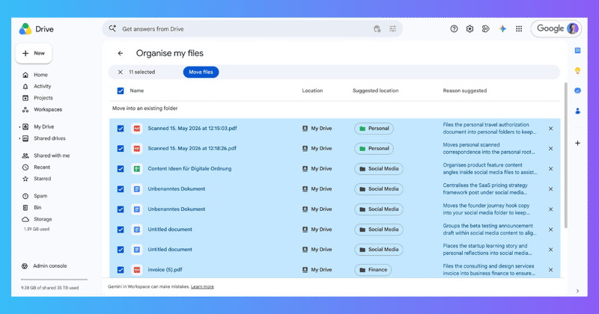Toggle the select-all checkbox beside Name
Image resolution: width=599 pixels, height=314 pixels.
(121, 90)
